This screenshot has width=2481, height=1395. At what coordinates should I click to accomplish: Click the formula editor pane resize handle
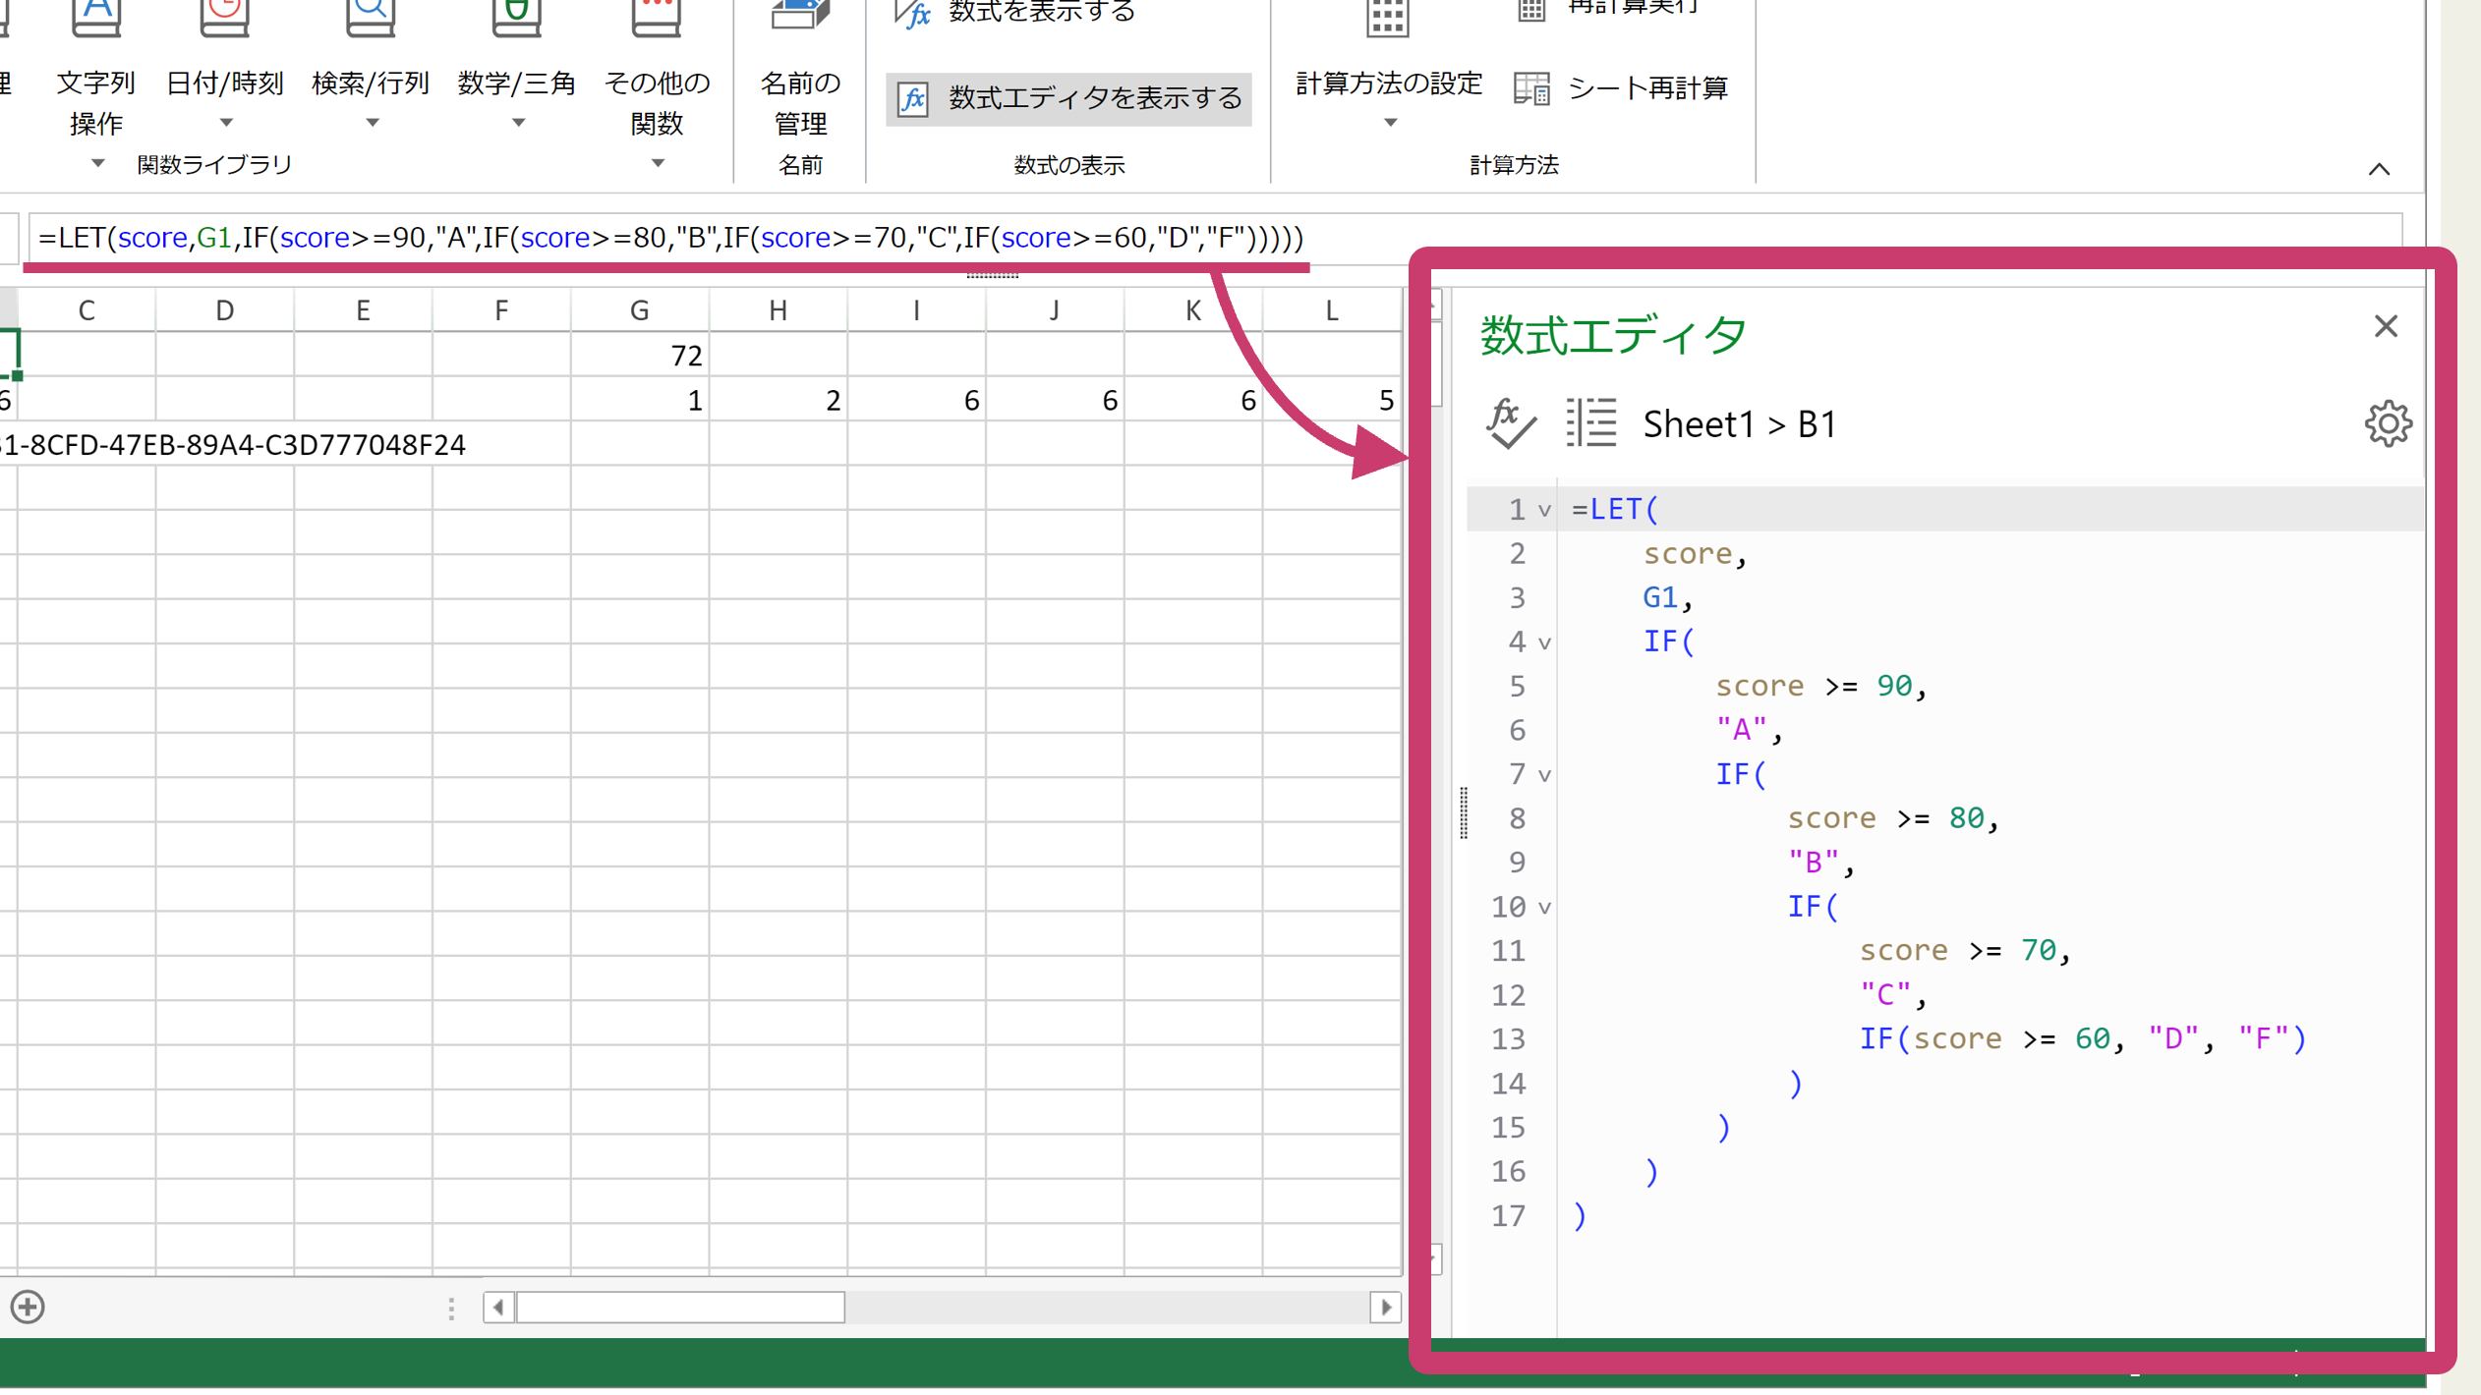tap(1464, 812)
